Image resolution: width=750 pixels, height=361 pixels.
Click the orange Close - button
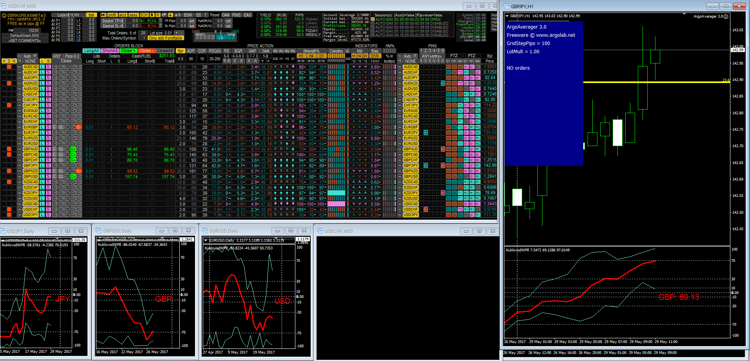tap(147, 51)
